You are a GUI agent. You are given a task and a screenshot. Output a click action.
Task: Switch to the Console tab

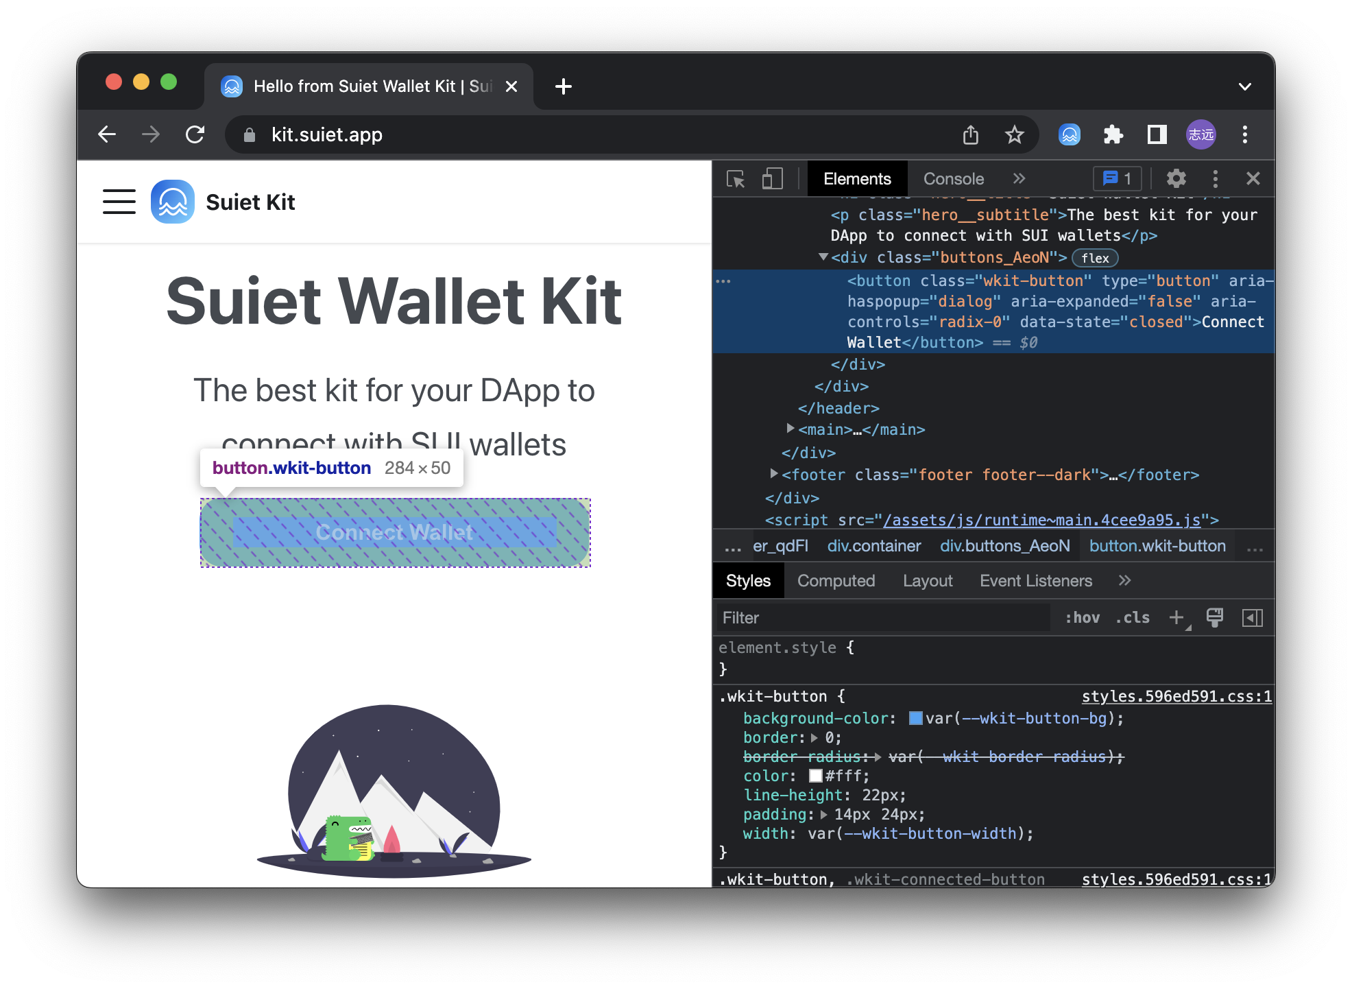pos(953,178)
